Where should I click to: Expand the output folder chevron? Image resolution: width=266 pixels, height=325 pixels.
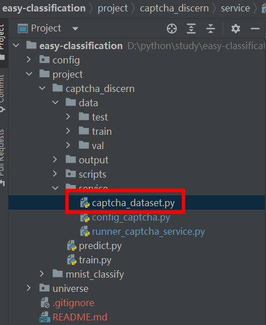click(55, 159)
